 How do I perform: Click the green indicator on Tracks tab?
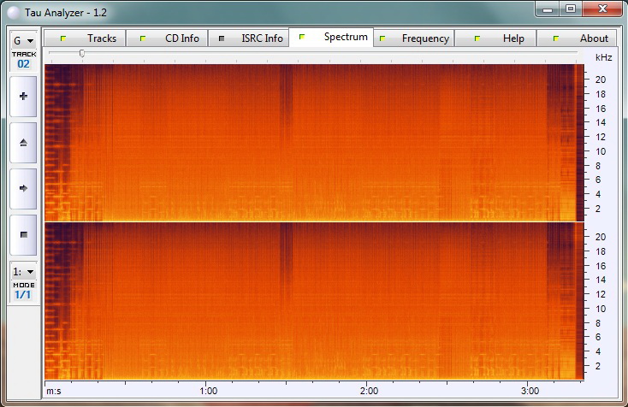[62, 38]
